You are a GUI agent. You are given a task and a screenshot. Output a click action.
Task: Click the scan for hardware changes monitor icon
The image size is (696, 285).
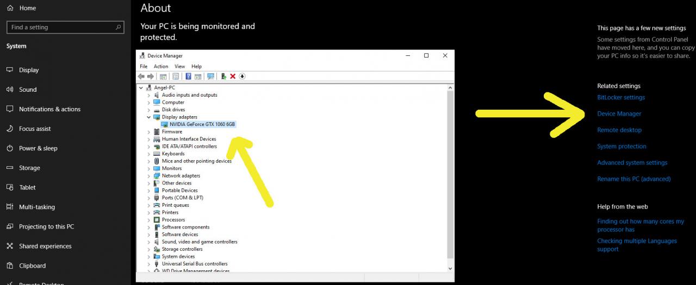point(210,76)
